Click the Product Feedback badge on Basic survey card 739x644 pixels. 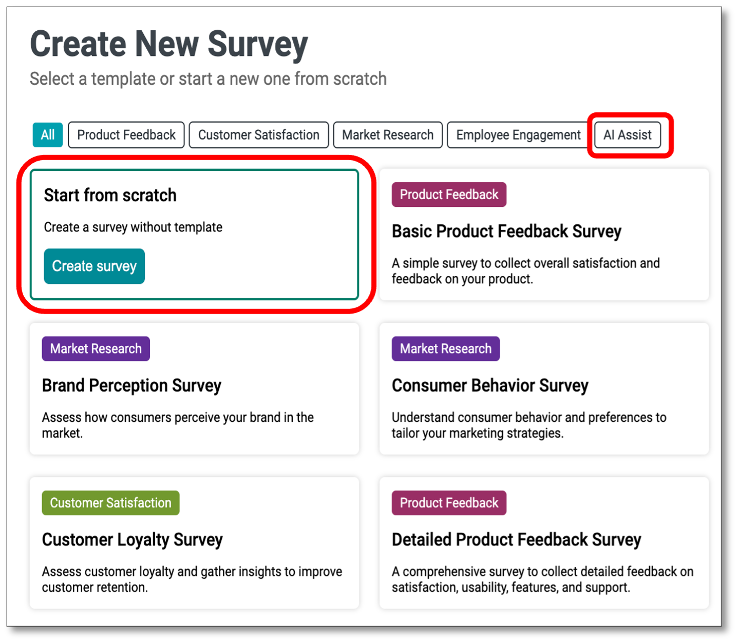448,194
